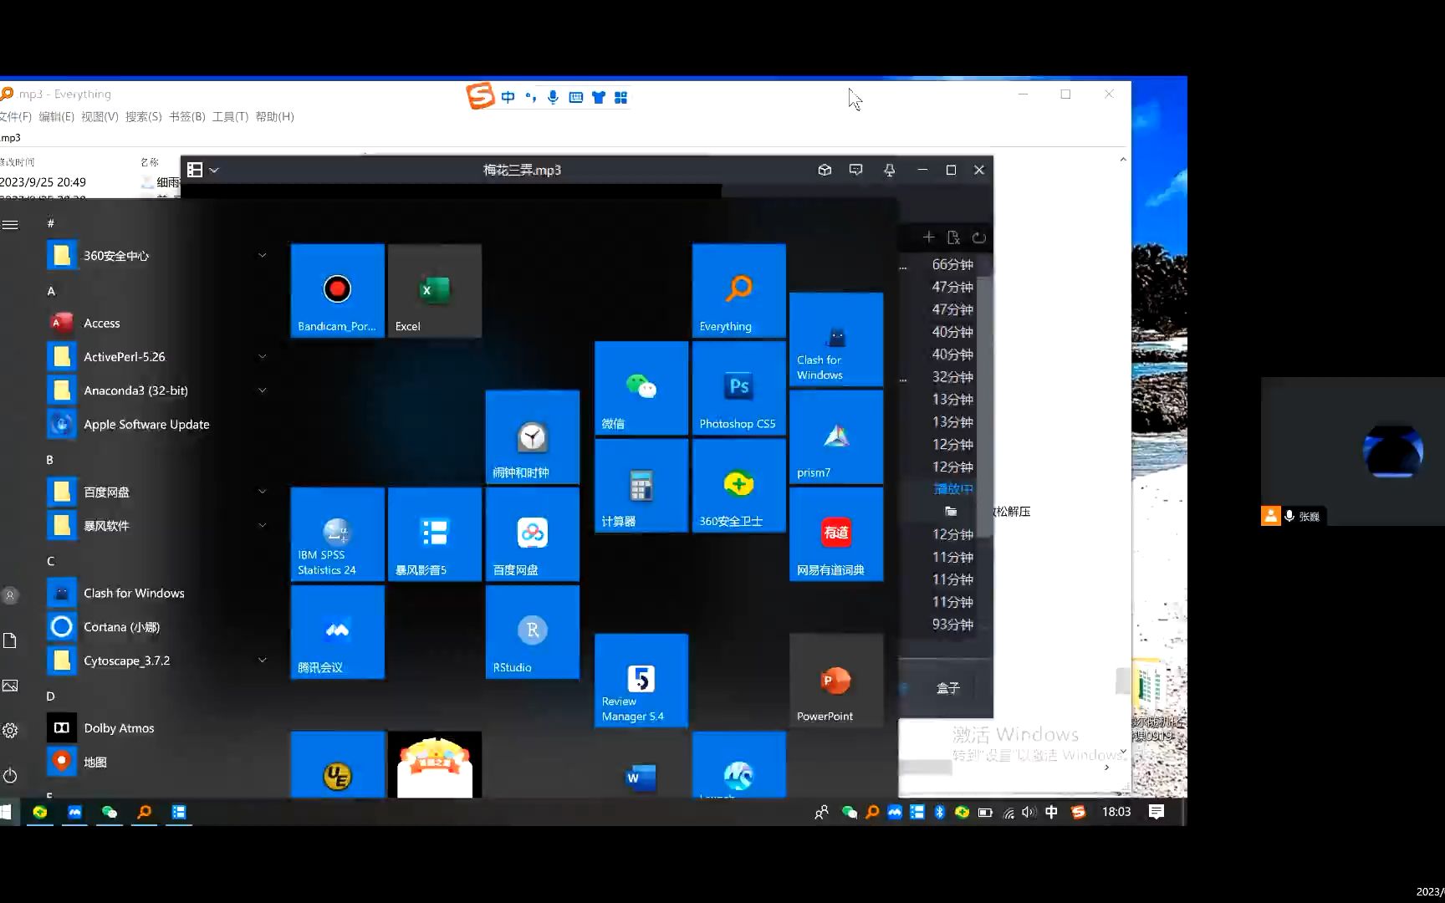The height and width of the screenshot is (903, 1445).
Task: Launch the 360安全卫士 tile
Action: pos(739,486)
